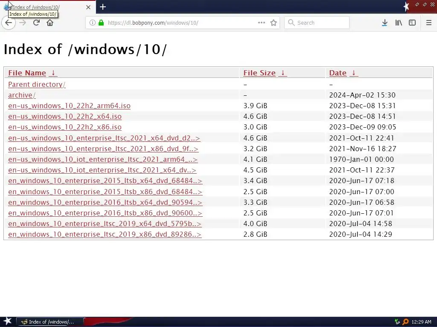Bookmark this page with the star icon

click(x=274, y=23)
